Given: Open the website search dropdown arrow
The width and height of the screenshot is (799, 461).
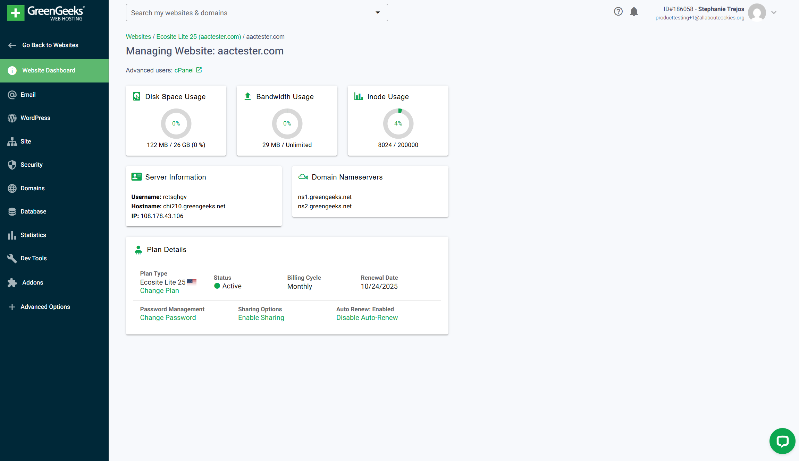Looking at the screenshot, I should [378, 13].
